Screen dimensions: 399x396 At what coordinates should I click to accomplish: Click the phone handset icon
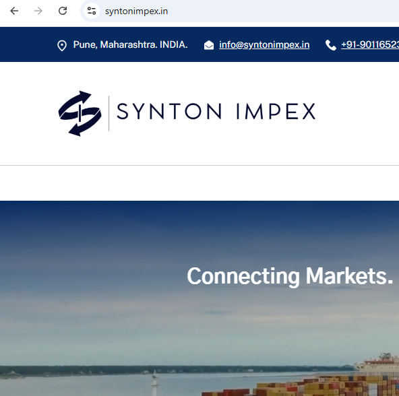(330, 45)
